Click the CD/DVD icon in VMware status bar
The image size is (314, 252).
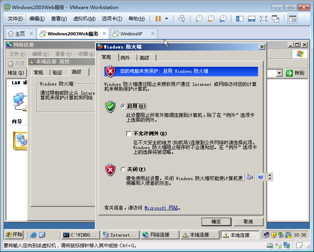coord(278,245)
